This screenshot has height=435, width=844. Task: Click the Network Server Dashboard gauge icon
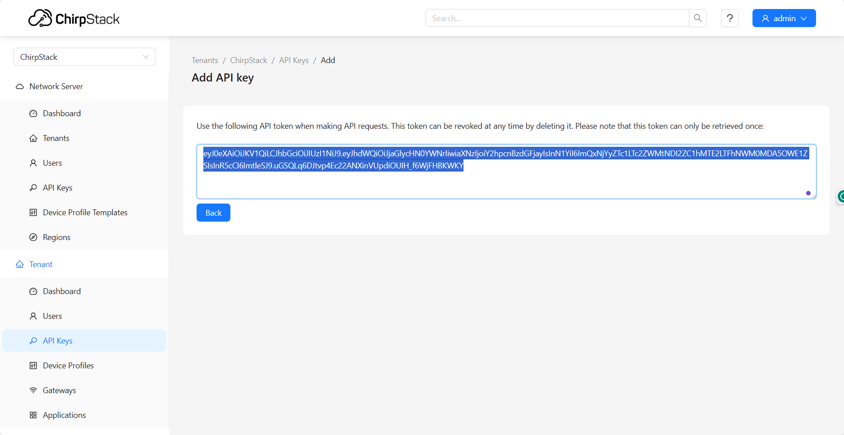(33, 113)
